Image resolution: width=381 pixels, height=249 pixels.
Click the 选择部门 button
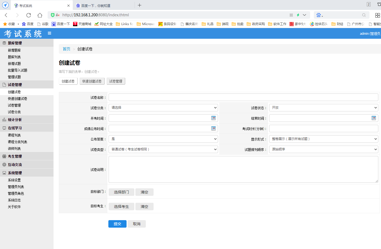click(x=121, y=192)
